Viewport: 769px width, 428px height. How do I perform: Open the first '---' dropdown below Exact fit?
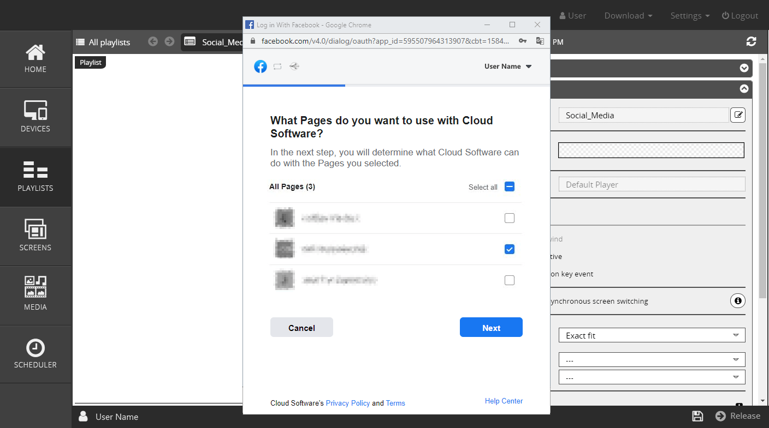click(652, 360)
